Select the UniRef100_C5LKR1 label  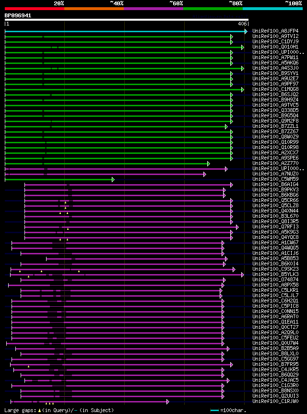(x=275, y=289)
